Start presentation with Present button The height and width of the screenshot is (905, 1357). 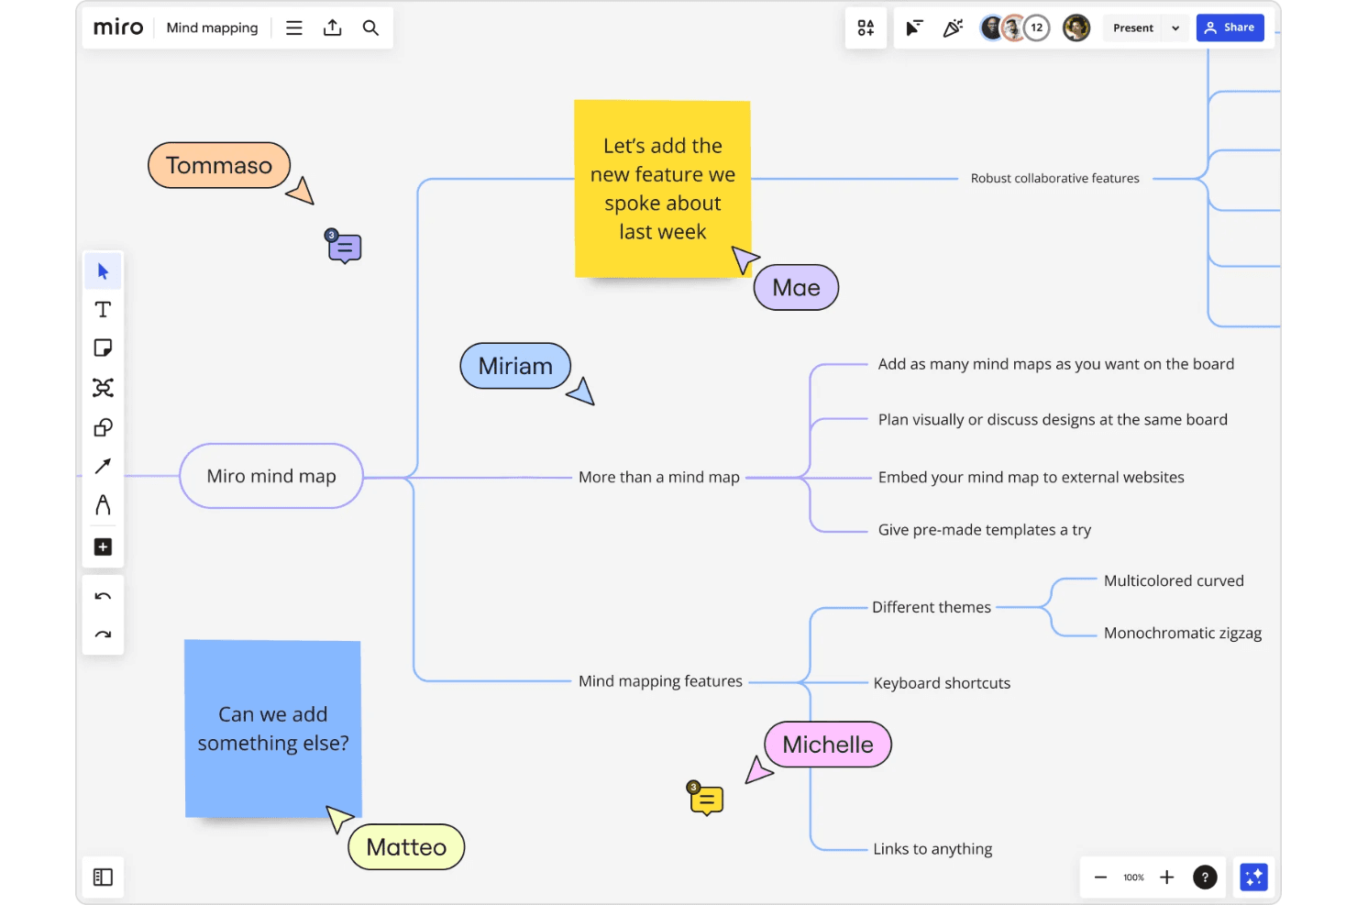tap(1133, 28)
